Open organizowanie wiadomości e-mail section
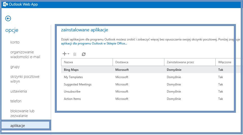243x135 pixels. pyautogui.click(x=25, y=54)
